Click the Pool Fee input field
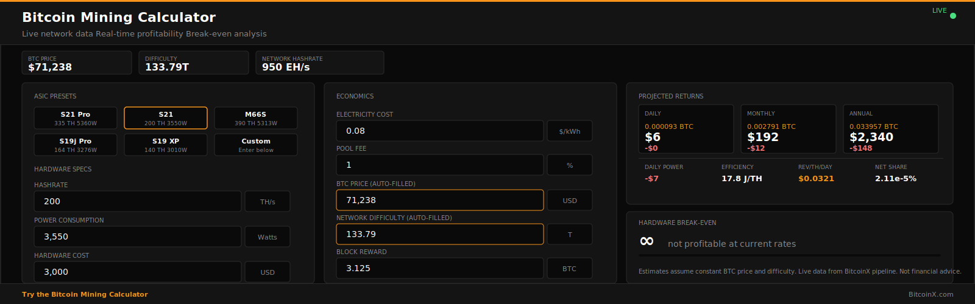Image resolution: width=975 pixels, height=304 pixels. click(439, 165)
